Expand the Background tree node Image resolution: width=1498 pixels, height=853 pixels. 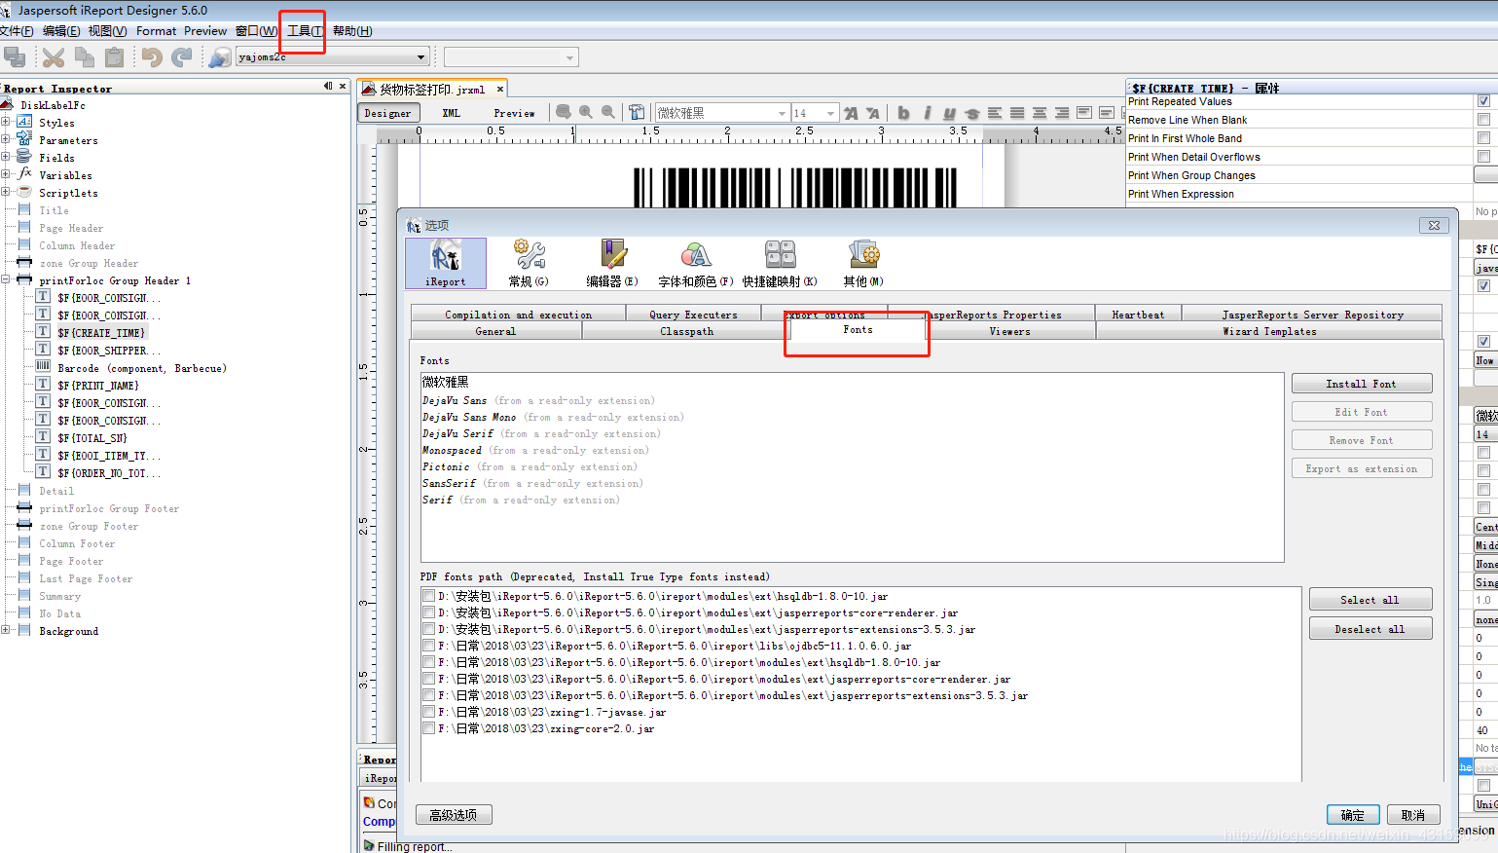tap(6, 631)
